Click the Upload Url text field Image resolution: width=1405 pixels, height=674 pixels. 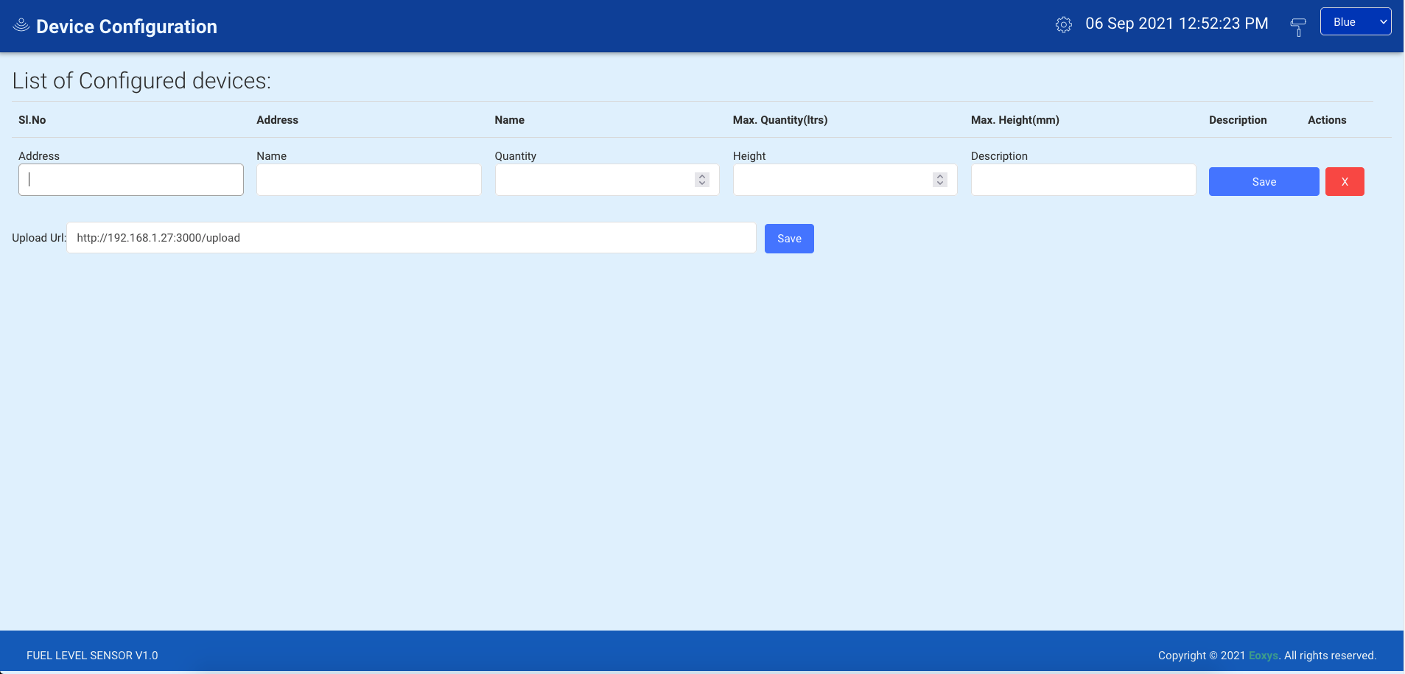coord(411,238)
